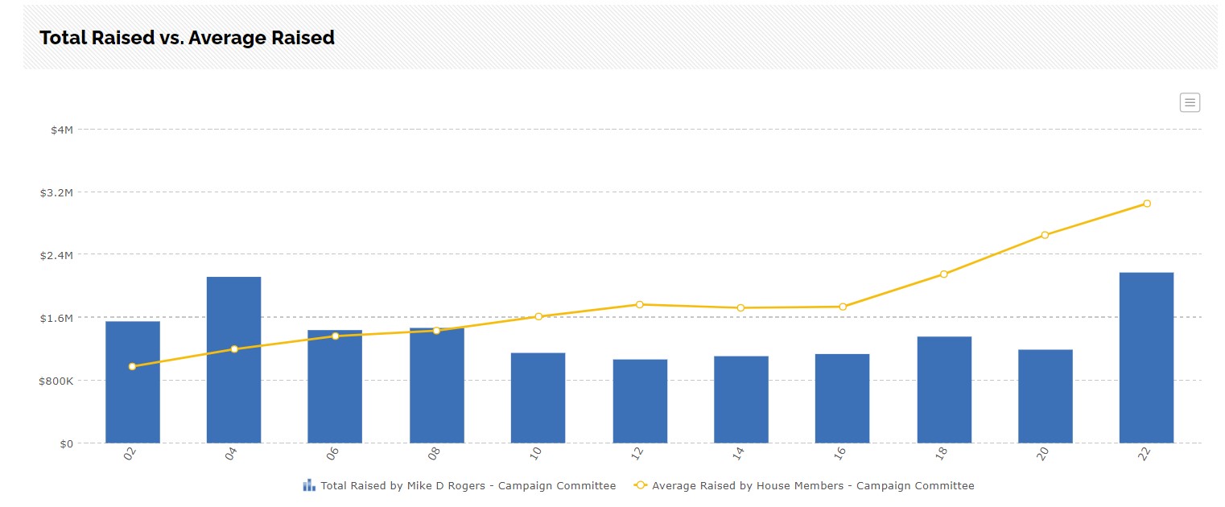The width and height of the screenshot is (1225, 507).
Task: Click the blue bar for year 10
Action: coord(538,398)
